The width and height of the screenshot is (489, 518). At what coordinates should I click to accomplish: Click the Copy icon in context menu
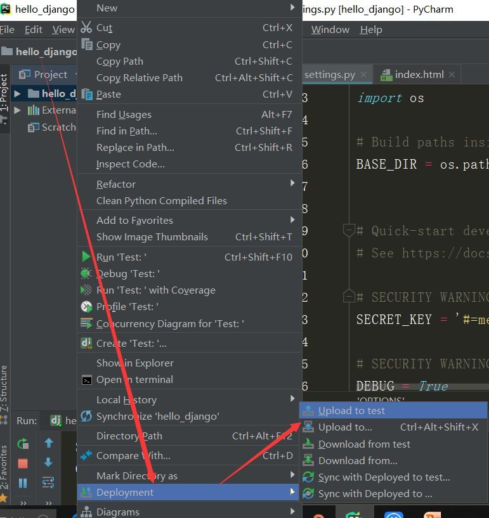point(87,44)
